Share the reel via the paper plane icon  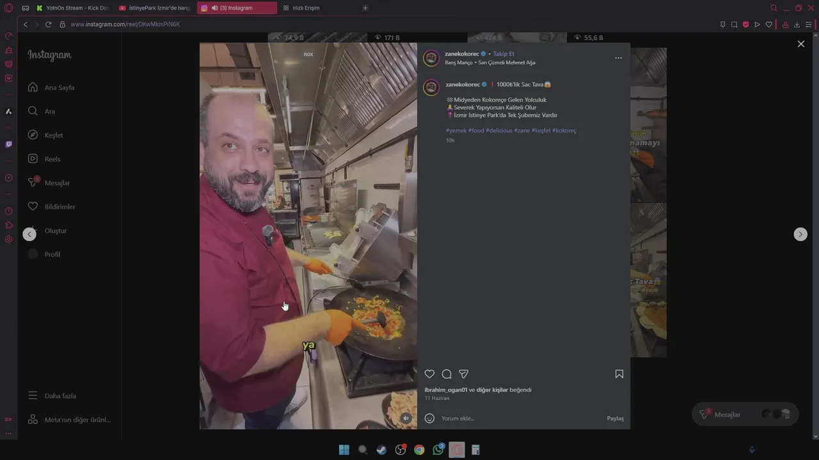[x=464, y=374]
